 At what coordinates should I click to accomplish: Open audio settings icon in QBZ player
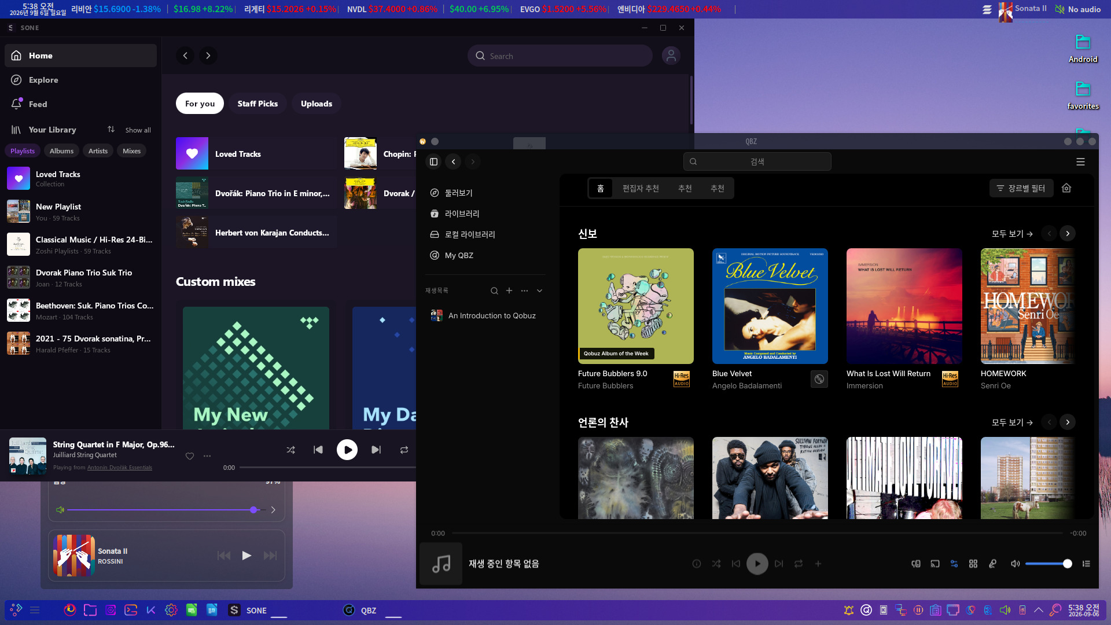click(954, 564)
